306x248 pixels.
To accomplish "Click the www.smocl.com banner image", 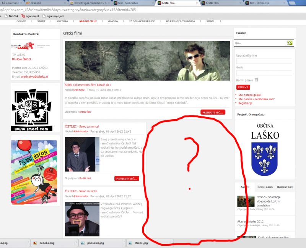I will point(32,110).
